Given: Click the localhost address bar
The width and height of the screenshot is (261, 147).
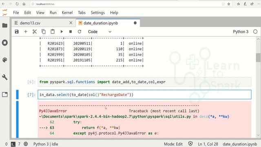Looking at the screenshot, I should coord(126,4).
